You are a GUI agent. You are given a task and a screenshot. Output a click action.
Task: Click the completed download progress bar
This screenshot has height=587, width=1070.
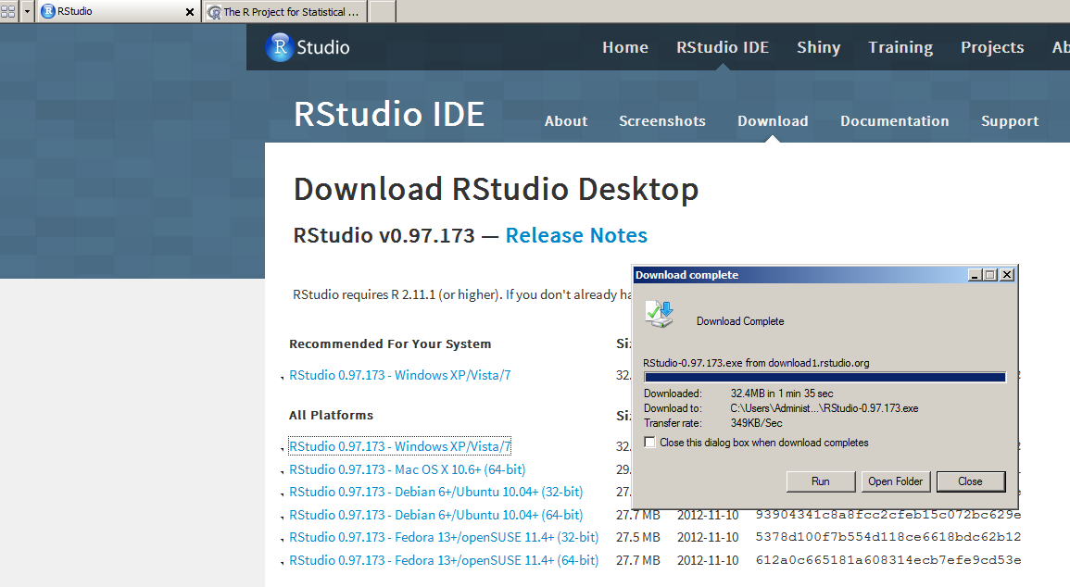click(825, 377)
